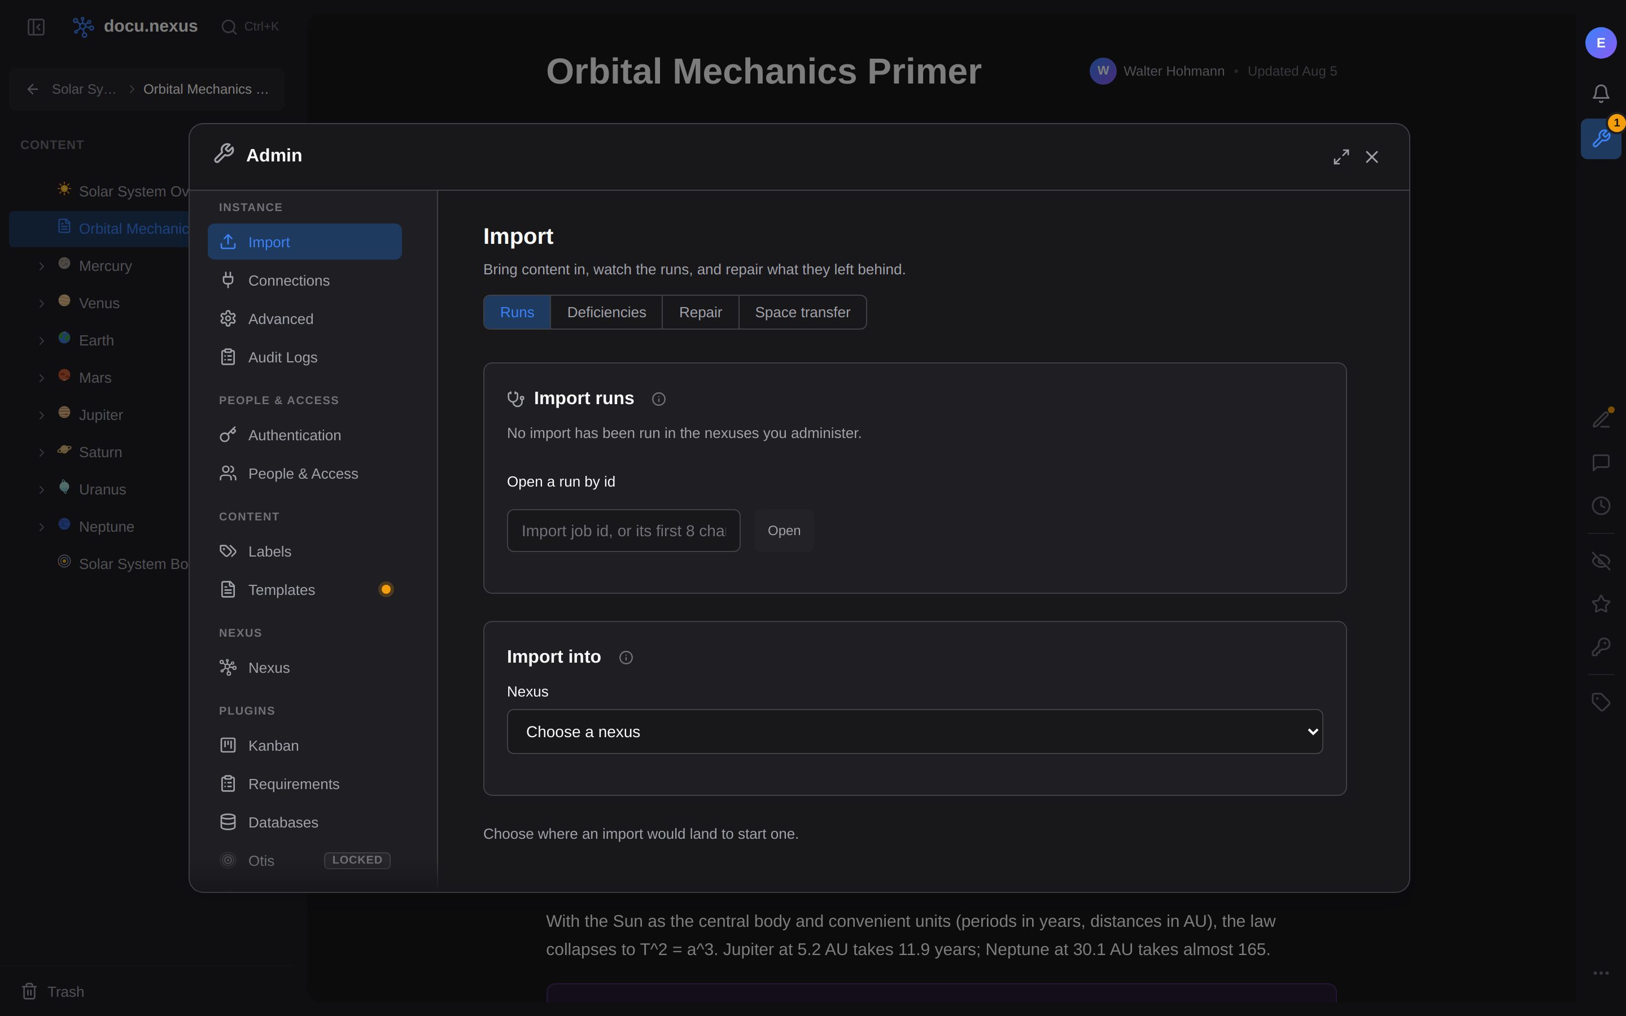Open Connections in admin sidebar
Image resolution: width=1626 pixels, height=1016 pixels.
click(304, 281)
